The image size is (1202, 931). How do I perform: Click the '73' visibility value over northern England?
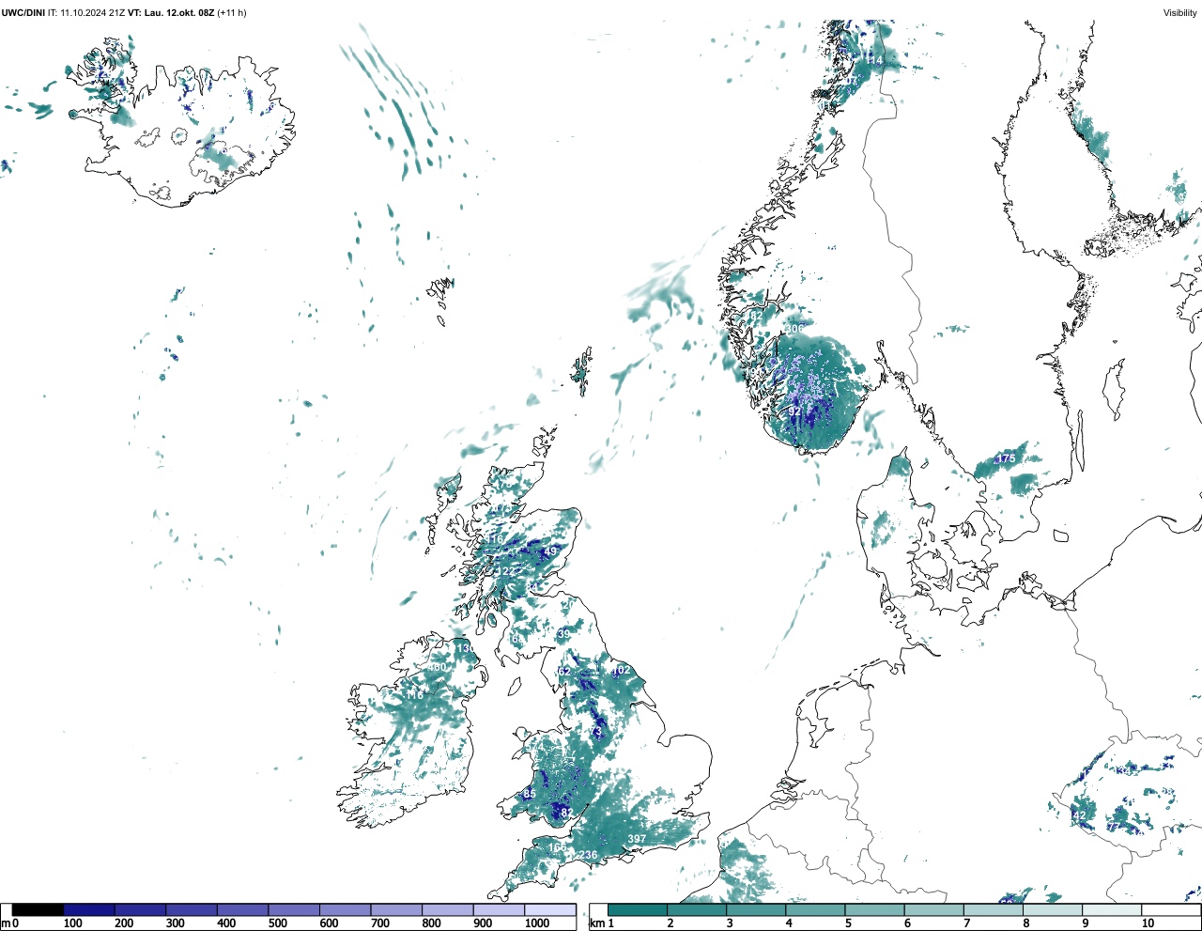tap(595, 732)
